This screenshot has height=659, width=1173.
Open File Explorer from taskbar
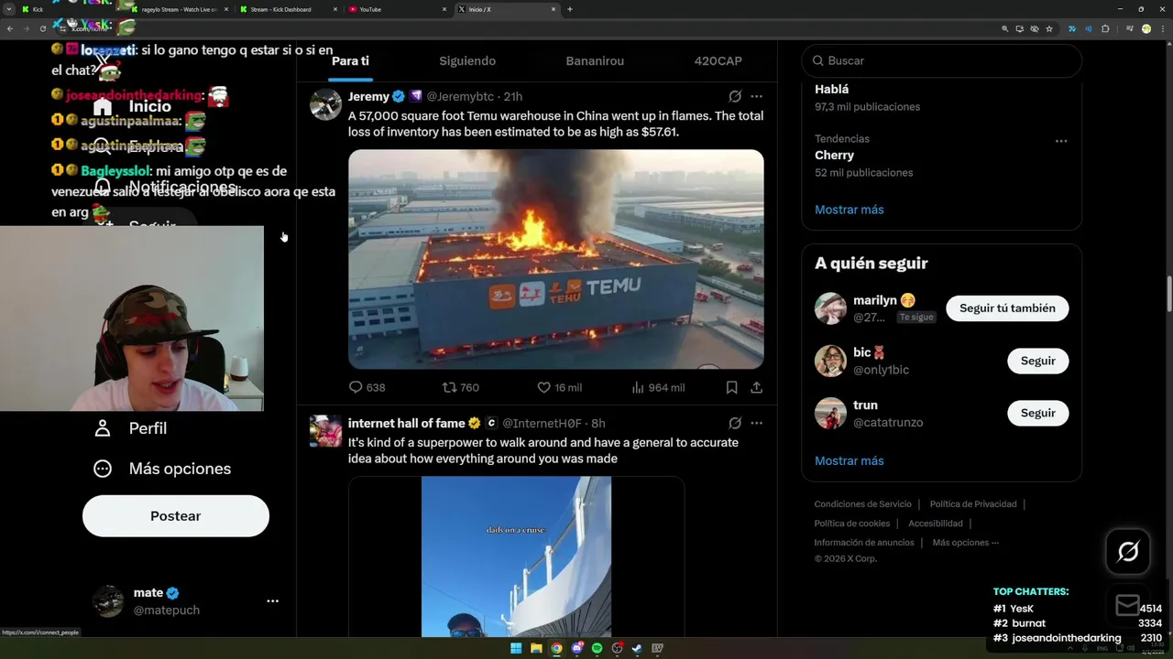[536, 648]
